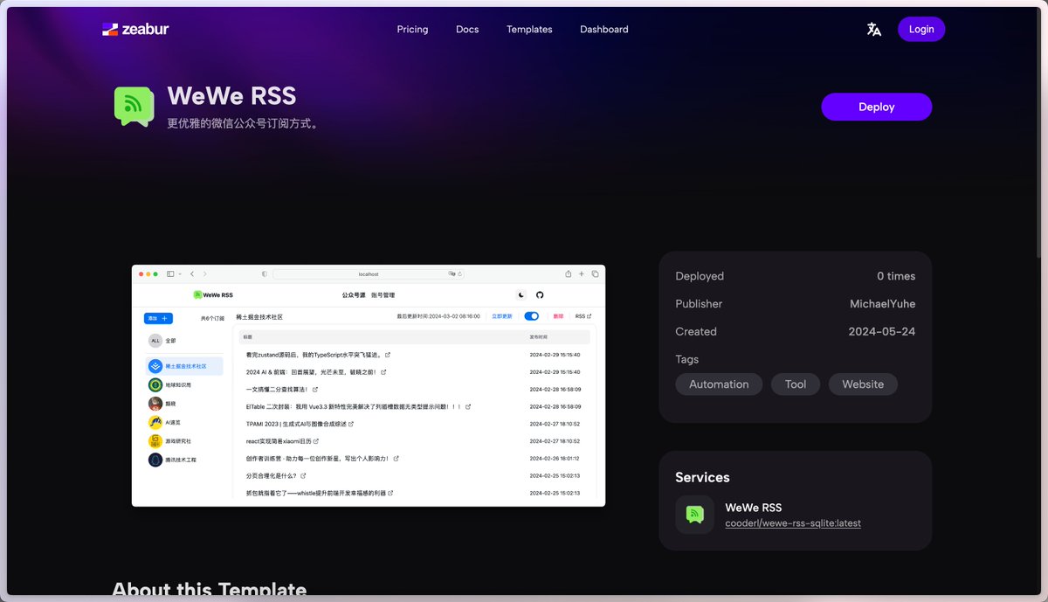Viewport: 1048px width, 602px height.
Task: Click the dark mode moon icon
Action: (521, 295)
